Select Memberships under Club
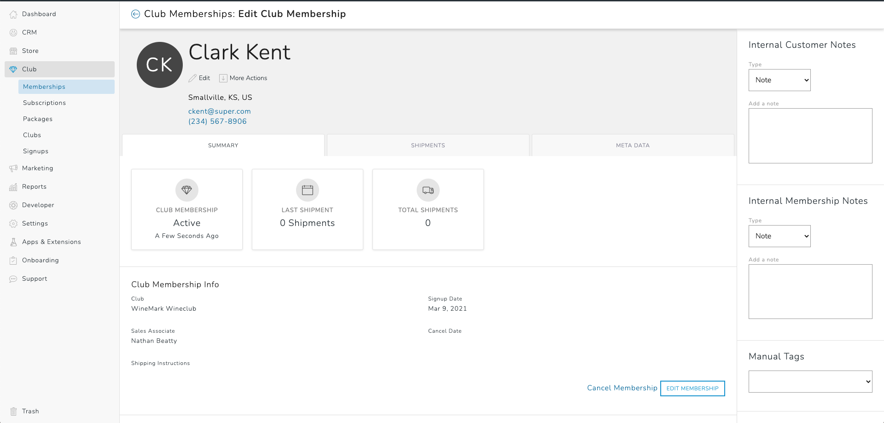The width and height of the screenshot is (884, 423). coord(66,87)
